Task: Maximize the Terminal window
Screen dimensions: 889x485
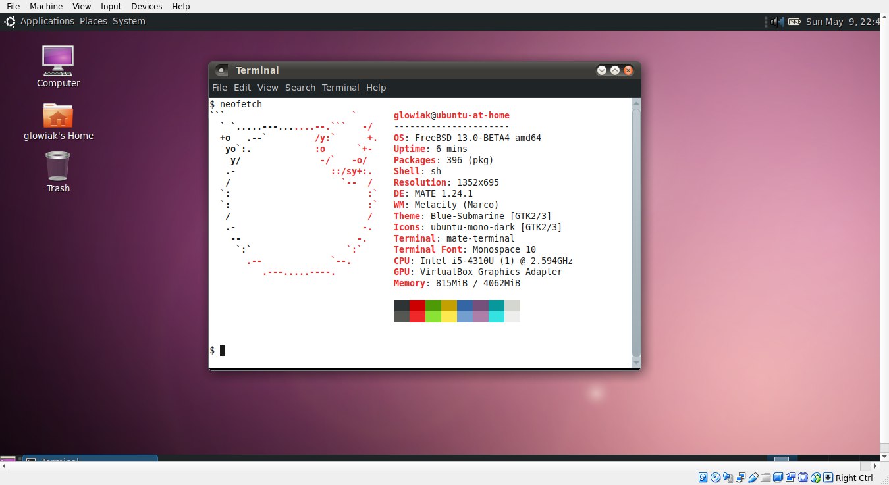Action: click(615, 70)
